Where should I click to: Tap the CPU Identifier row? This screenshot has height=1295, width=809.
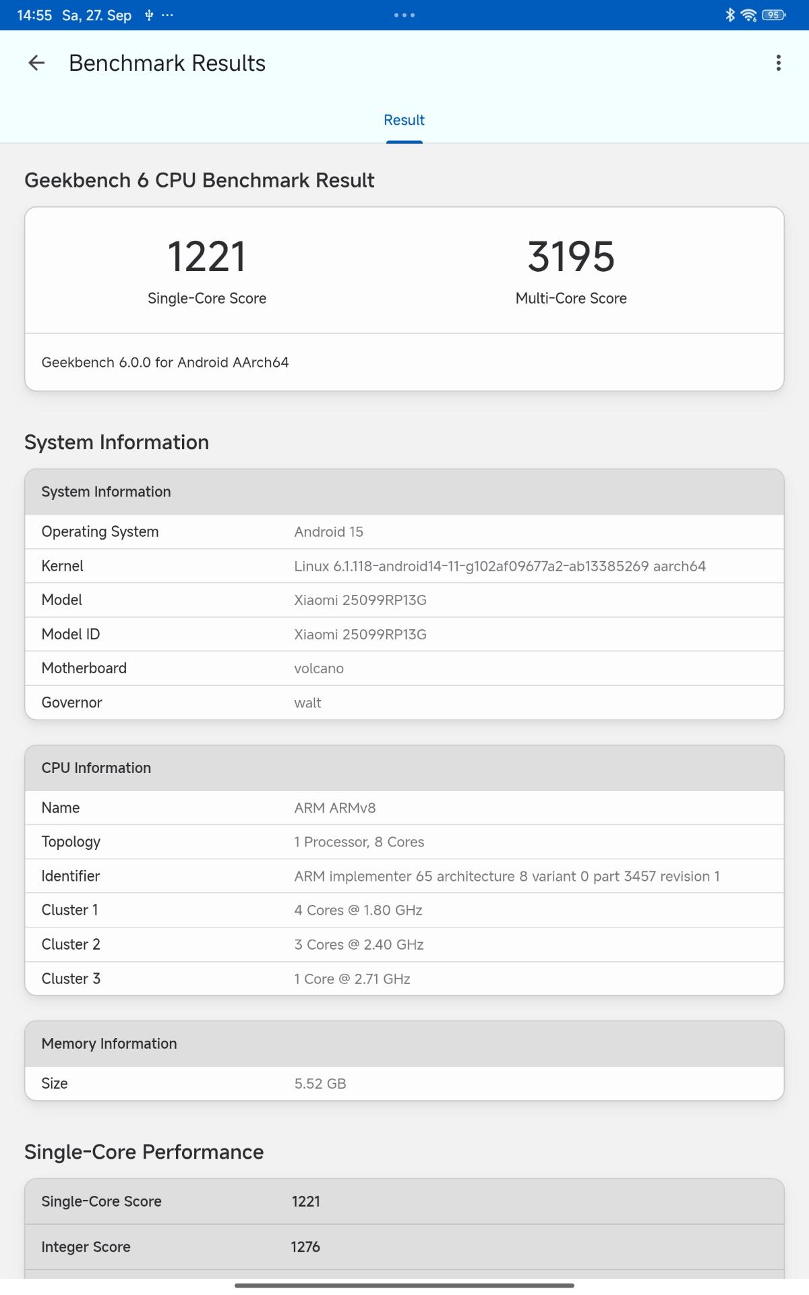[404, 876]
